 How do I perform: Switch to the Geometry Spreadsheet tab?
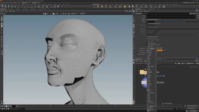(42, 9)
